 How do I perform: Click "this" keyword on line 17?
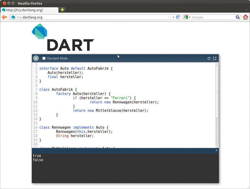coord(81,131)
